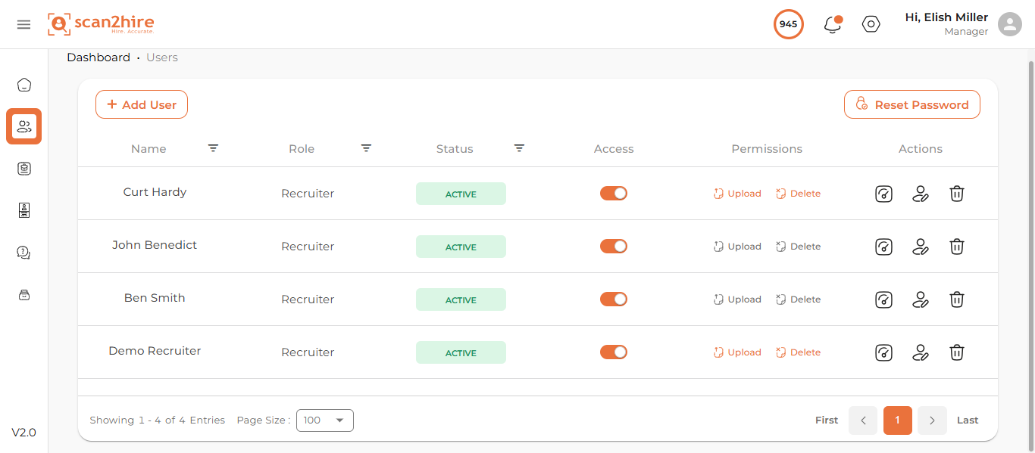Open the settings hexagon icon in header
The image size is (1035, 453).
click(871, 24)
